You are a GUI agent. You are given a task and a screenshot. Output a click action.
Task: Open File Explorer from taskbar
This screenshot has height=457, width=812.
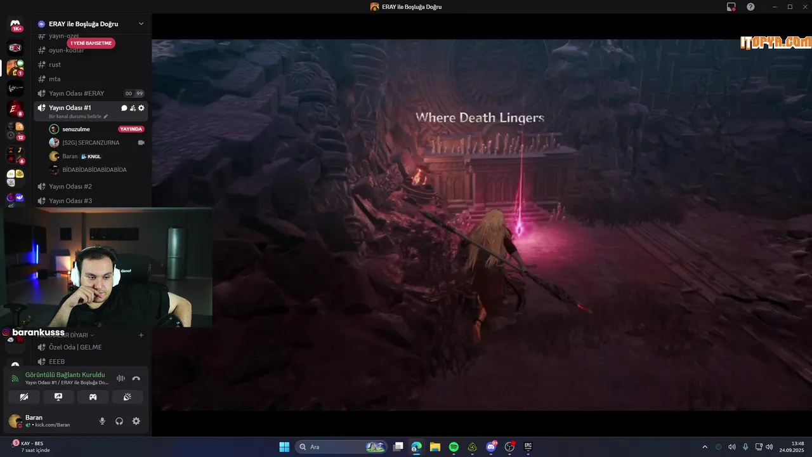[x=435, y=447]
